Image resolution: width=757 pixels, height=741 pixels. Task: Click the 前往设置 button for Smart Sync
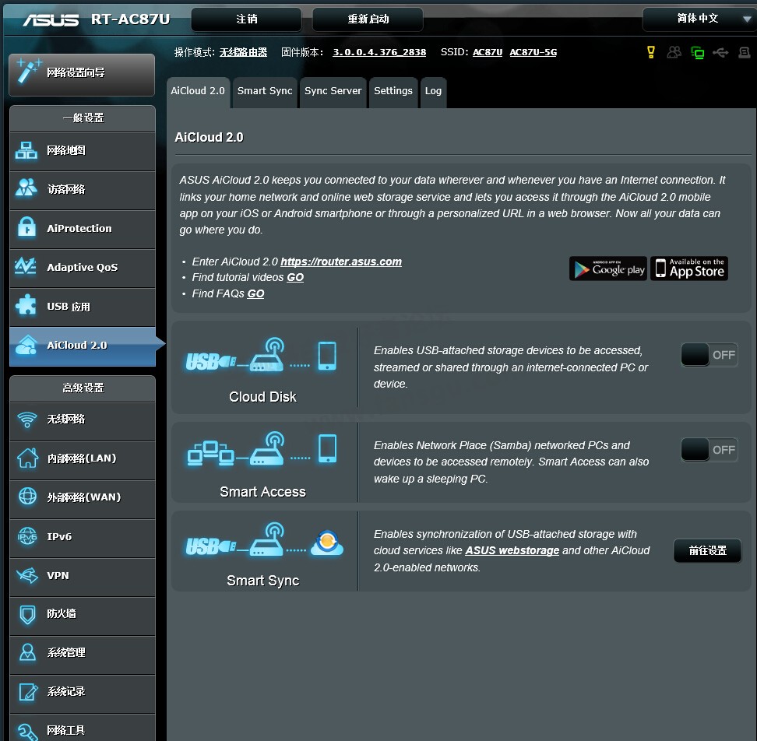click(707, 550)
